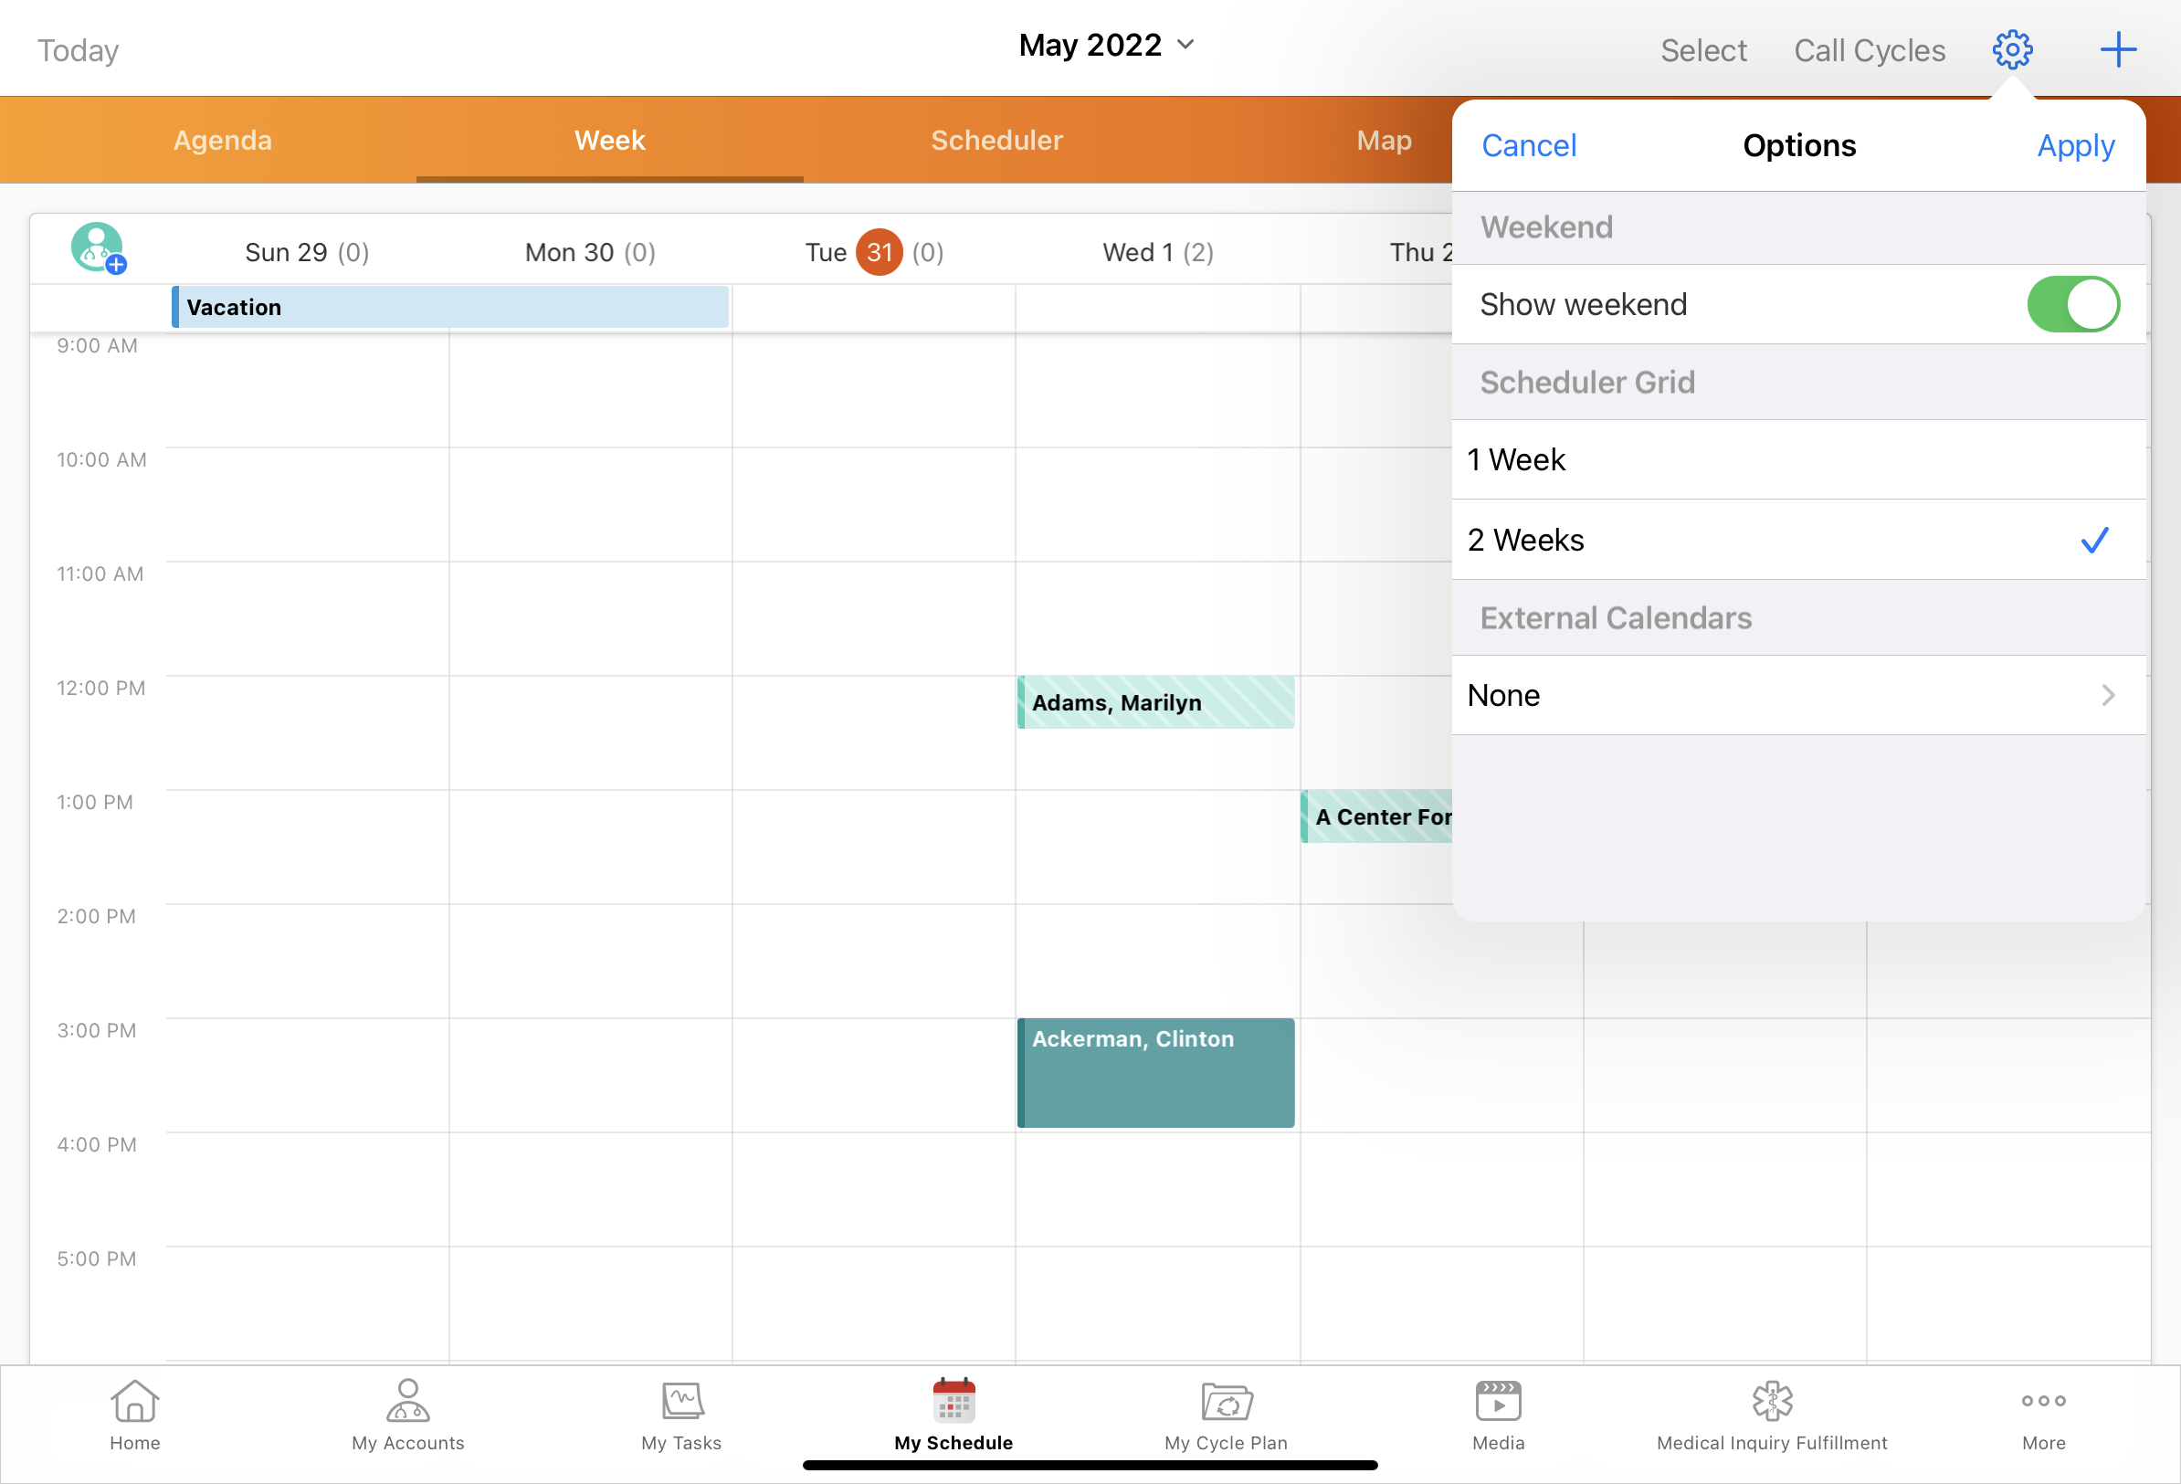Screen dimensions: 2181x1484
Task: Click Cancel in Options popover
Action: point(1528,145)
